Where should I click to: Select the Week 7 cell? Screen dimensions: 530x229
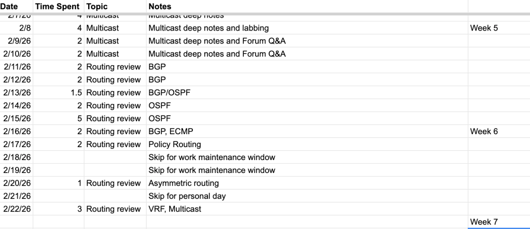[x=484, y=222]
